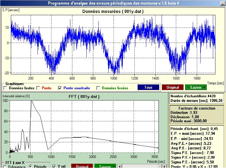The image size is (226, 168).
Task: Click Sigma P.E. [arcsec] : 7,90 line
Action: (193, 153)
